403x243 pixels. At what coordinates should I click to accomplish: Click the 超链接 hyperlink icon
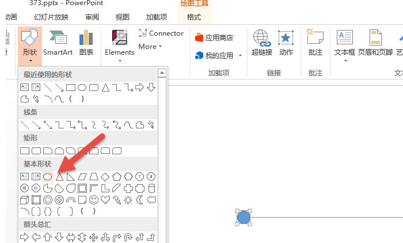pos(262,43)
